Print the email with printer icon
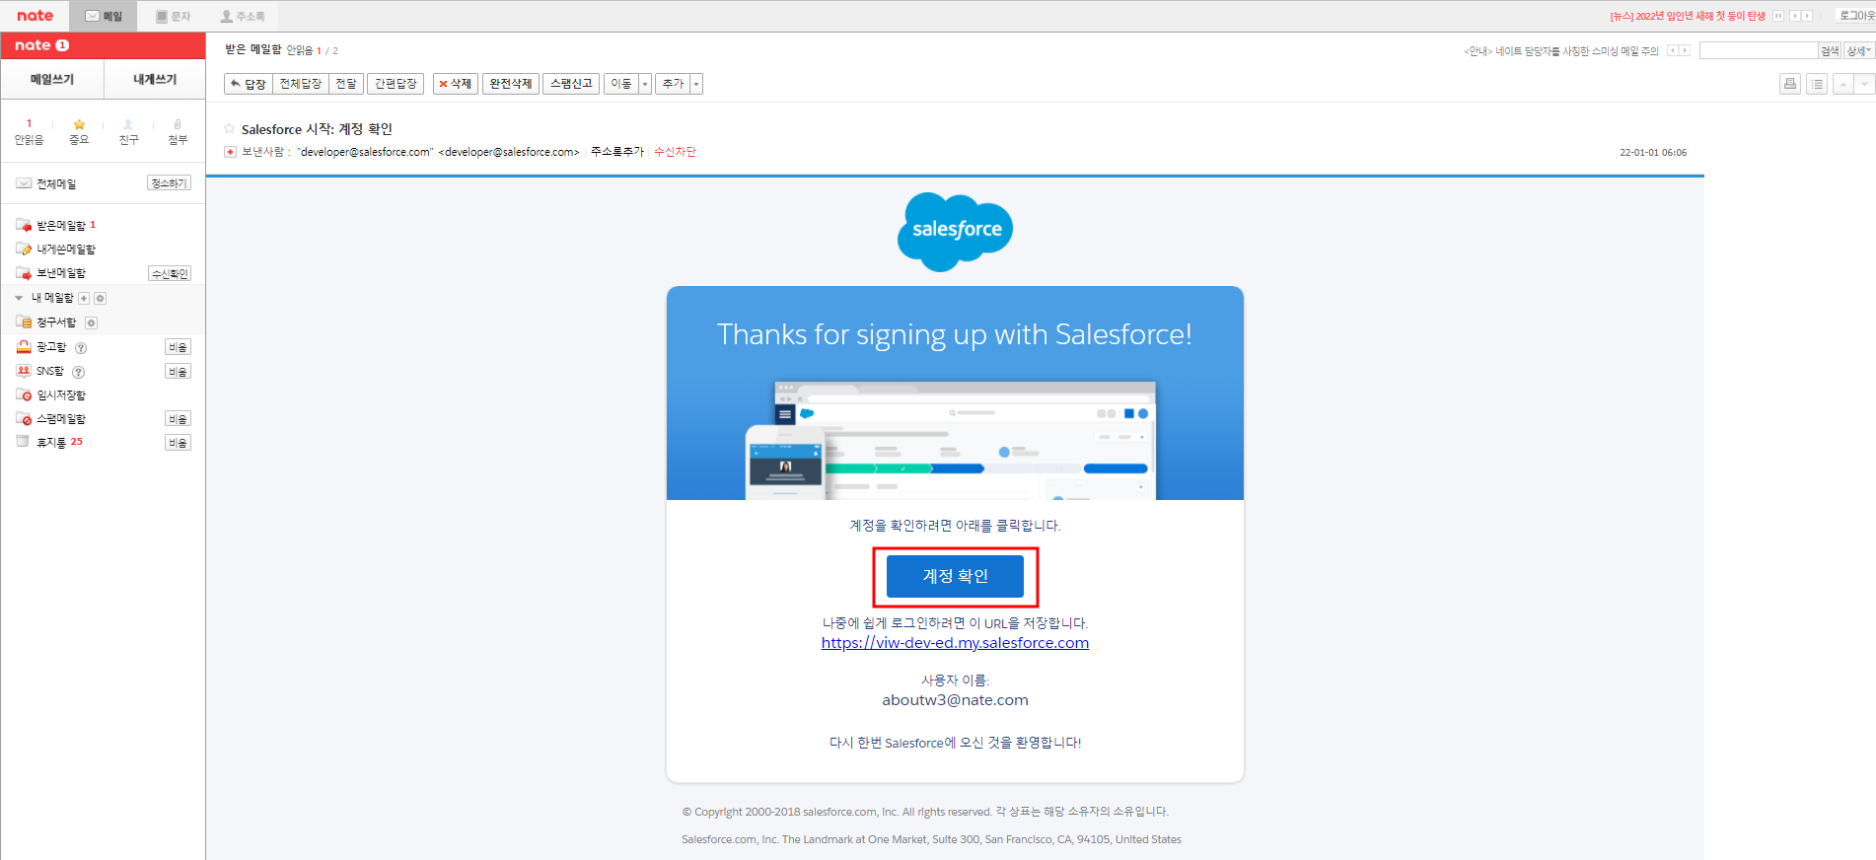This screenshot has width=1876, height=860. [1790, 84]
